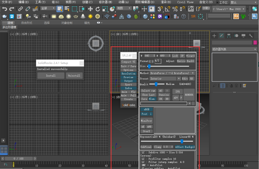
Task: Expand the 修改器列表 modifier list
Action: (x=234, y=49)
